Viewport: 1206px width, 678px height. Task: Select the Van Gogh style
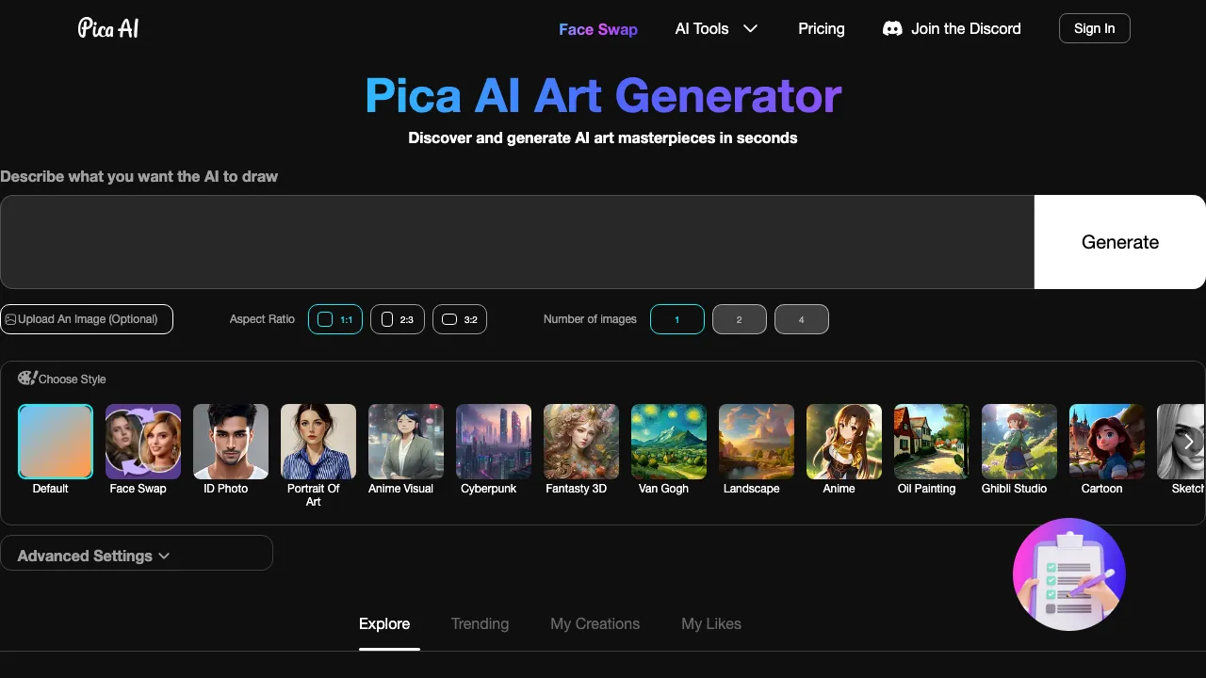[x=668, y=441]
